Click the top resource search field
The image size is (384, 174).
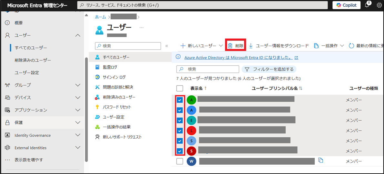coord(202,5)
